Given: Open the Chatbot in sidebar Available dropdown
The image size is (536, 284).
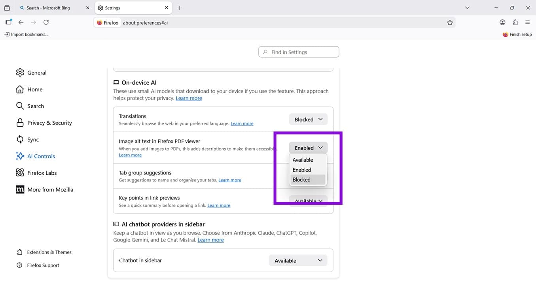Looking at the screenshot, I should (x=298, y=261).
